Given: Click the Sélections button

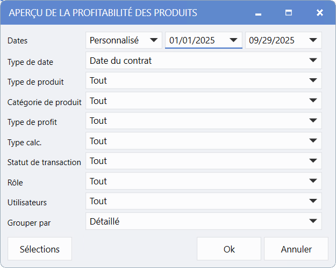Looking at the screenshot, I should [x=40, y=249].
